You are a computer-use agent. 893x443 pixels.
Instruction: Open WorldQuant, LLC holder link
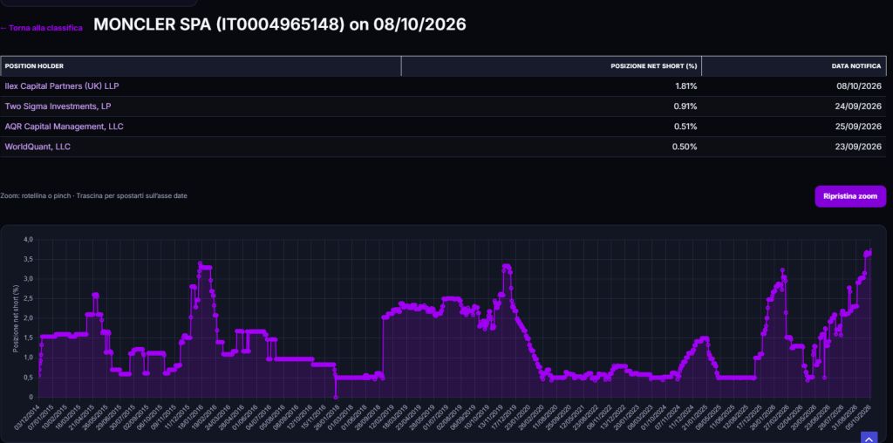[x=37, y=147]
